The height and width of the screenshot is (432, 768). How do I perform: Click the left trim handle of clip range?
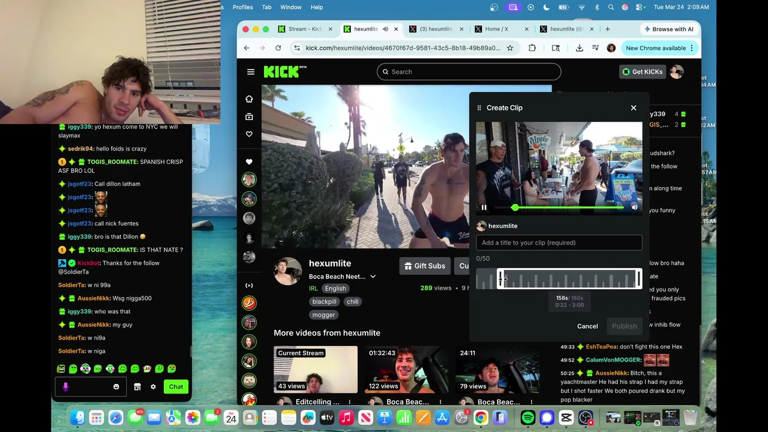(500, 279)
